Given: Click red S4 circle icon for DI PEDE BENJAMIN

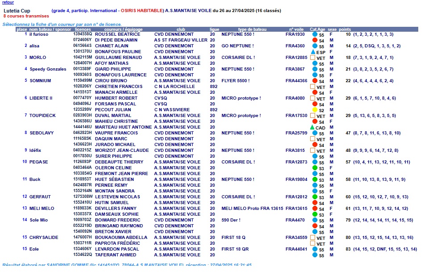Looking at the screenshot, I should coord(315,40).
